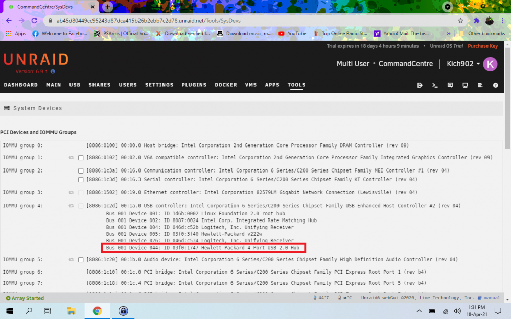Close the CommandCentre/SysDevs tab
The width and height of the screenshot is (511, 319).
(92, 7)
